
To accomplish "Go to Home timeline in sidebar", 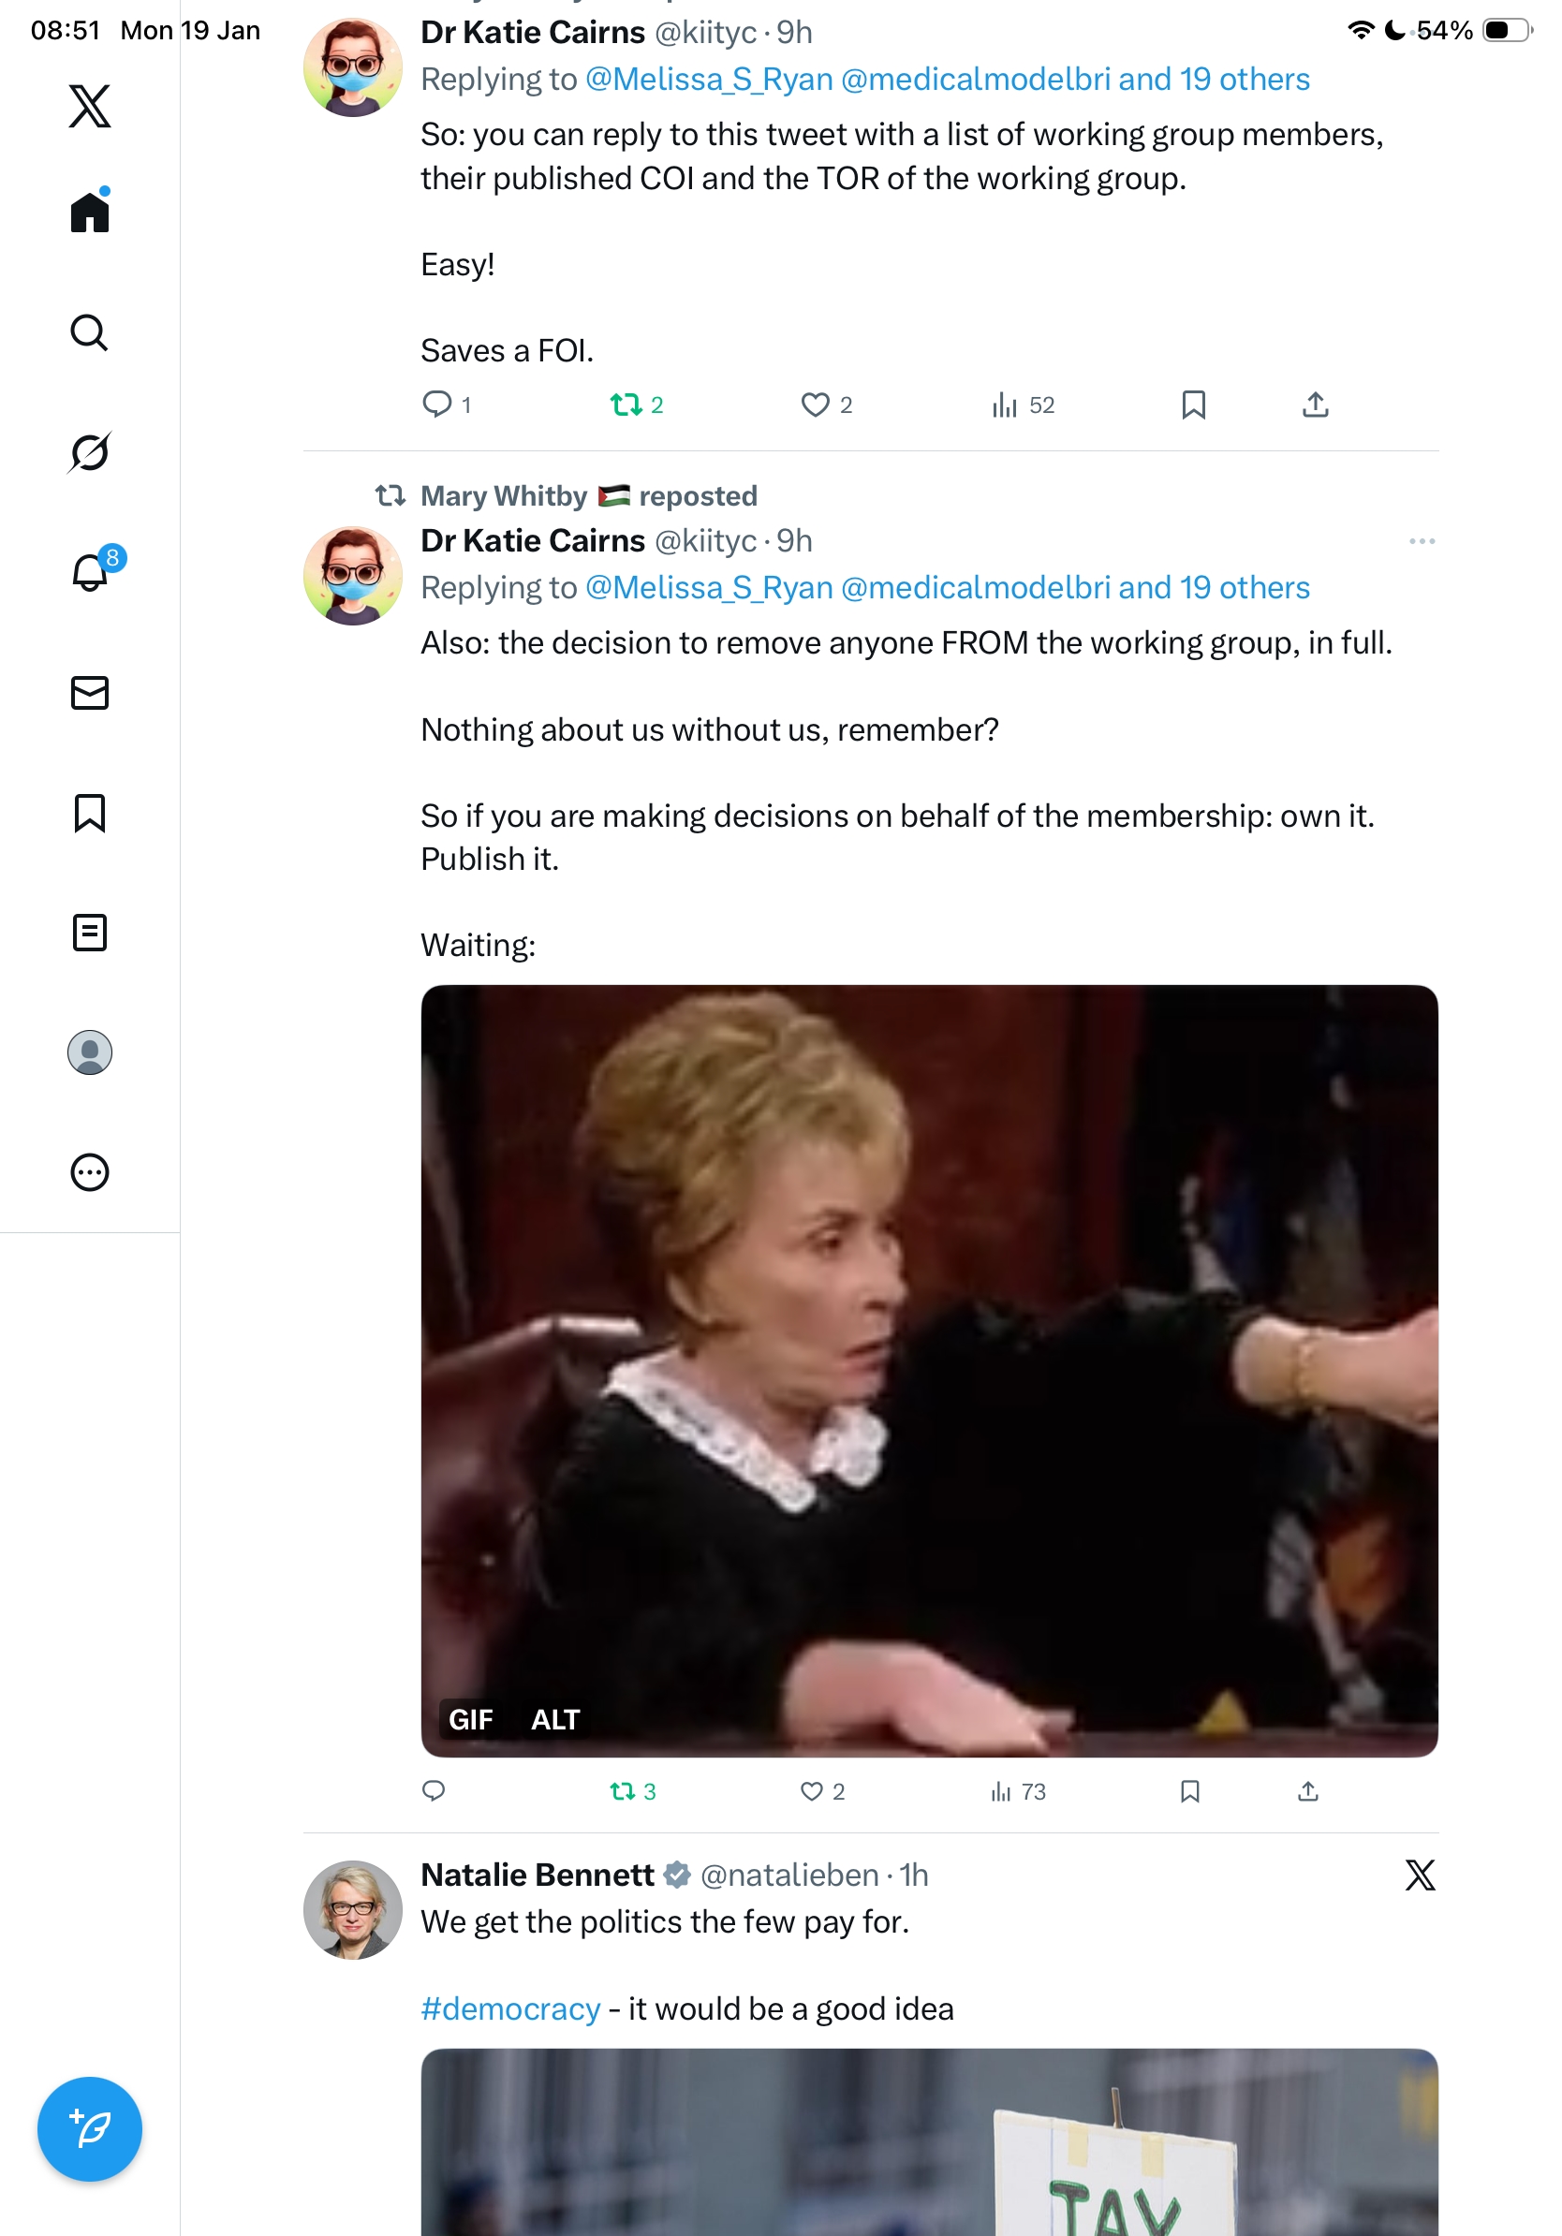I will click(x=90, y=212).
